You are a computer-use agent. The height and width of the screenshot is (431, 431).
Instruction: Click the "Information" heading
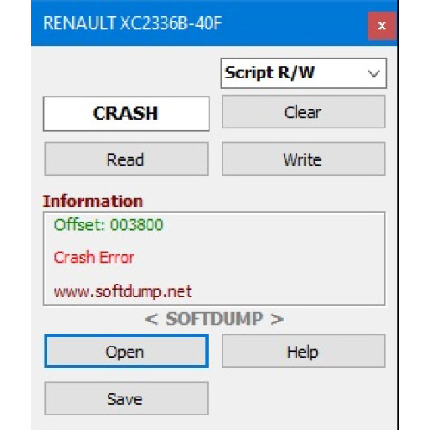(x=93, y=201)
